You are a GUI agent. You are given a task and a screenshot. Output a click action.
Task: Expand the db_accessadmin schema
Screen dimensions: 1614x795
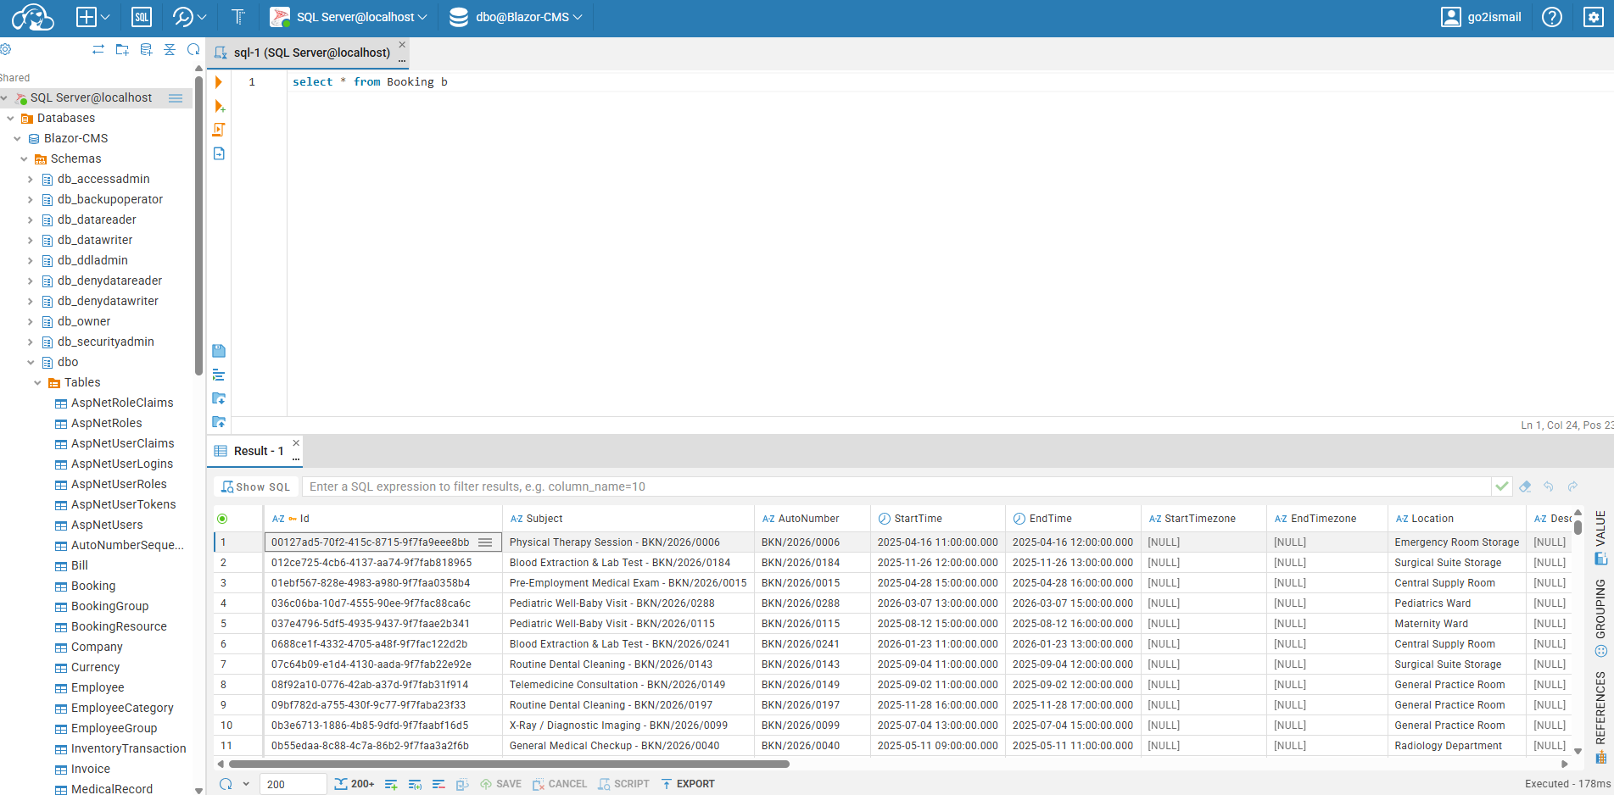point(31,180)
